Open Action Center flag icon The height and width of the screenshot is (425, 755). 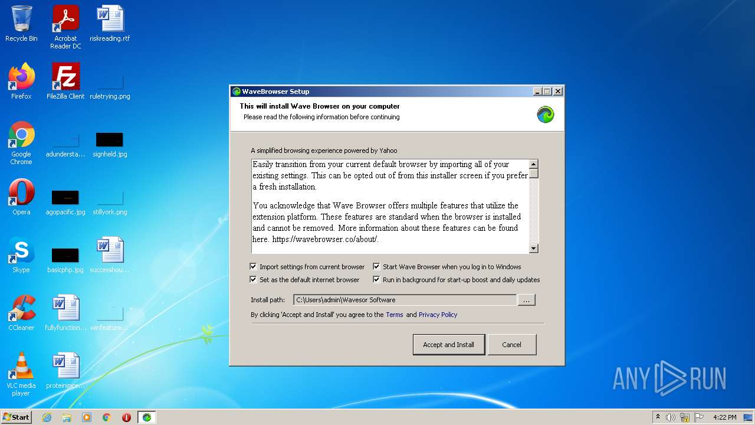[699, 417]
